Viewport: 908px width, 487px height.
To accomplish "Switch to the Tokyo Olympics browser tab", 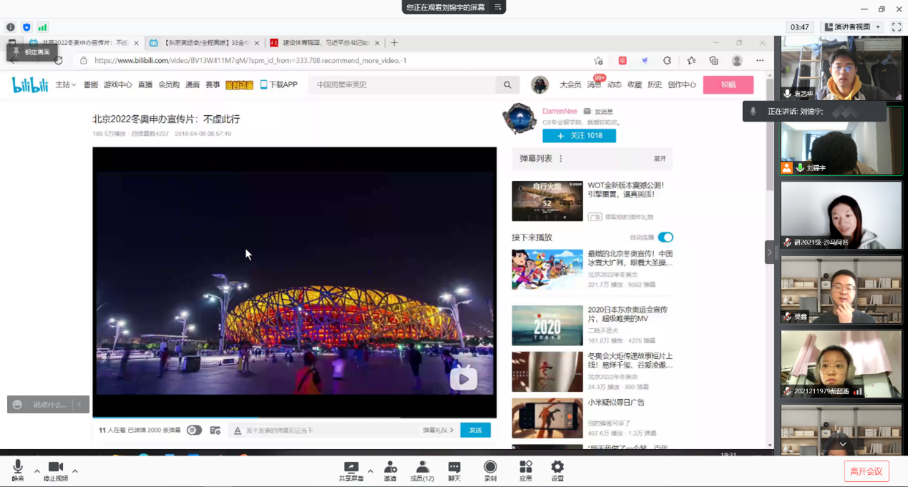I will [205, 43].
